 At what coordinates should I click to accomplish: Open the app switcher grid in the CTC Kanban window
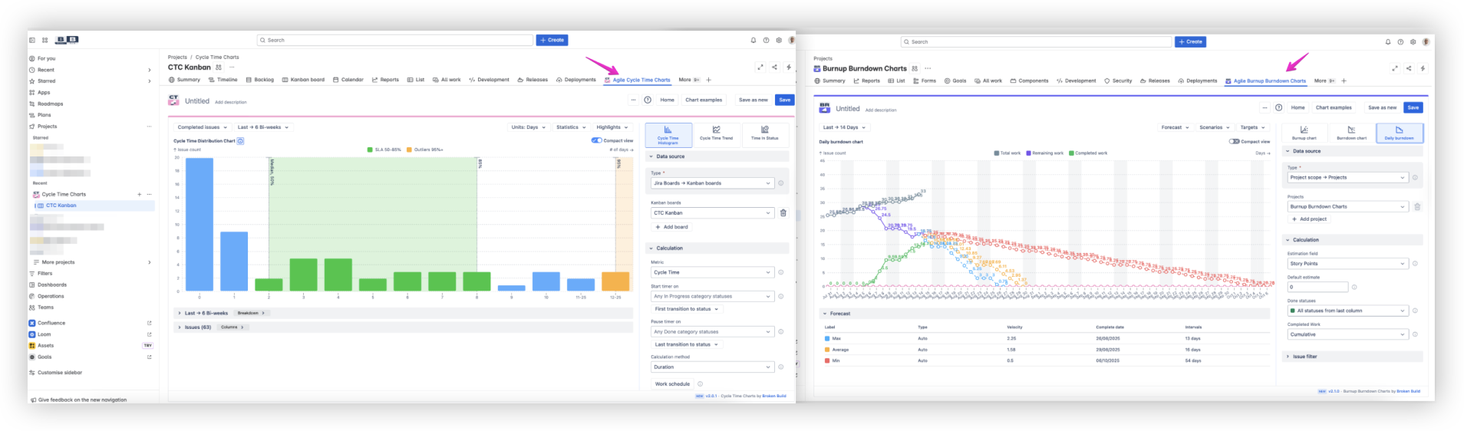coord(45,40)
